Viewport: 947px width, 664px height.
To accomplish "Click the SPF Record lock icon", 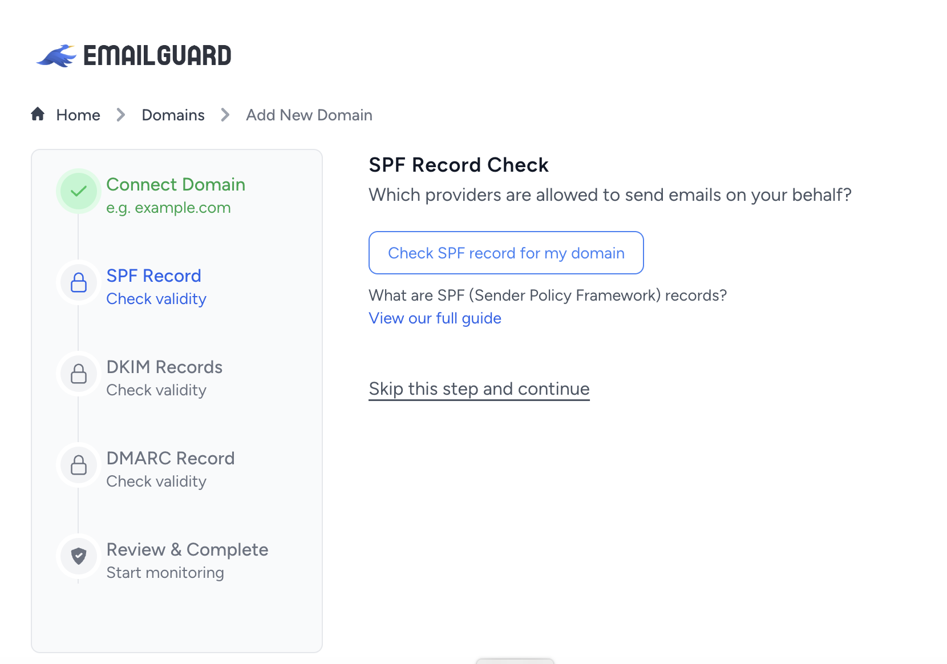I will point(79,282).
